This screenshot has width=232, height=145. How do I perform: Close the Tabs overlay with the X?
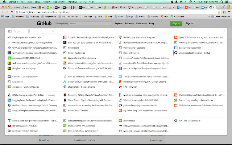[x=224, y=31]
